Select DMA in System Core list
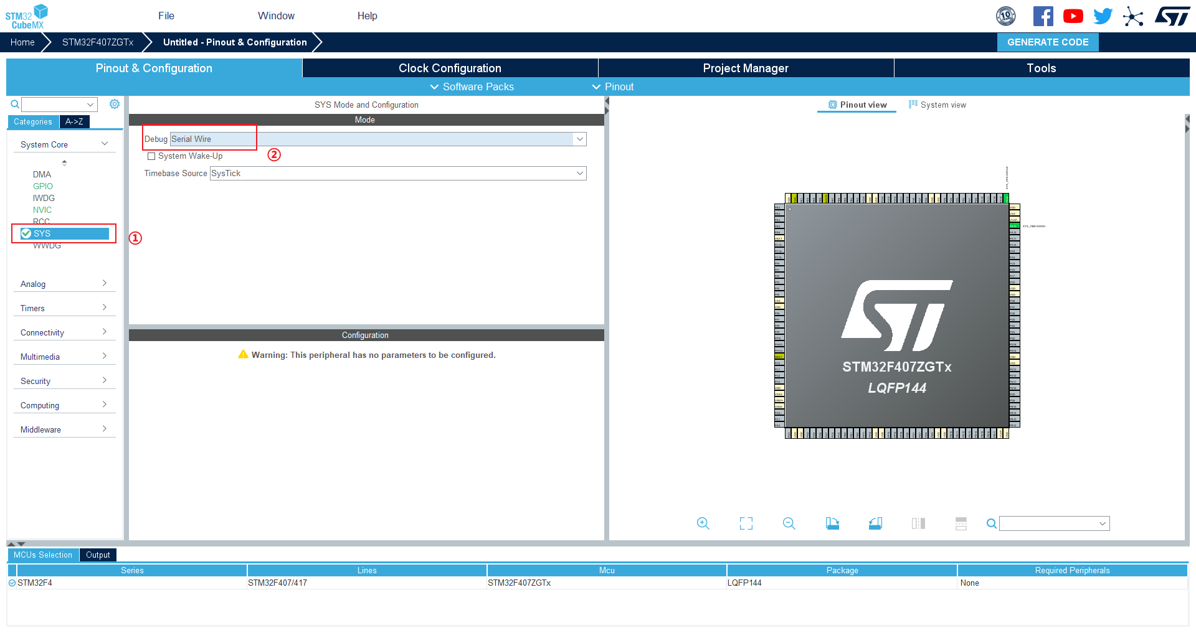This screenshot has height=633, width=1196. [x=42, y=175]
